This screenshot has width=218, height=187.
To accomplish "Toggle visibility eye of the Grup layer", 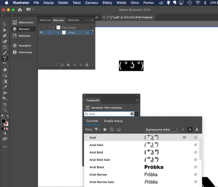I will [41, 32].
